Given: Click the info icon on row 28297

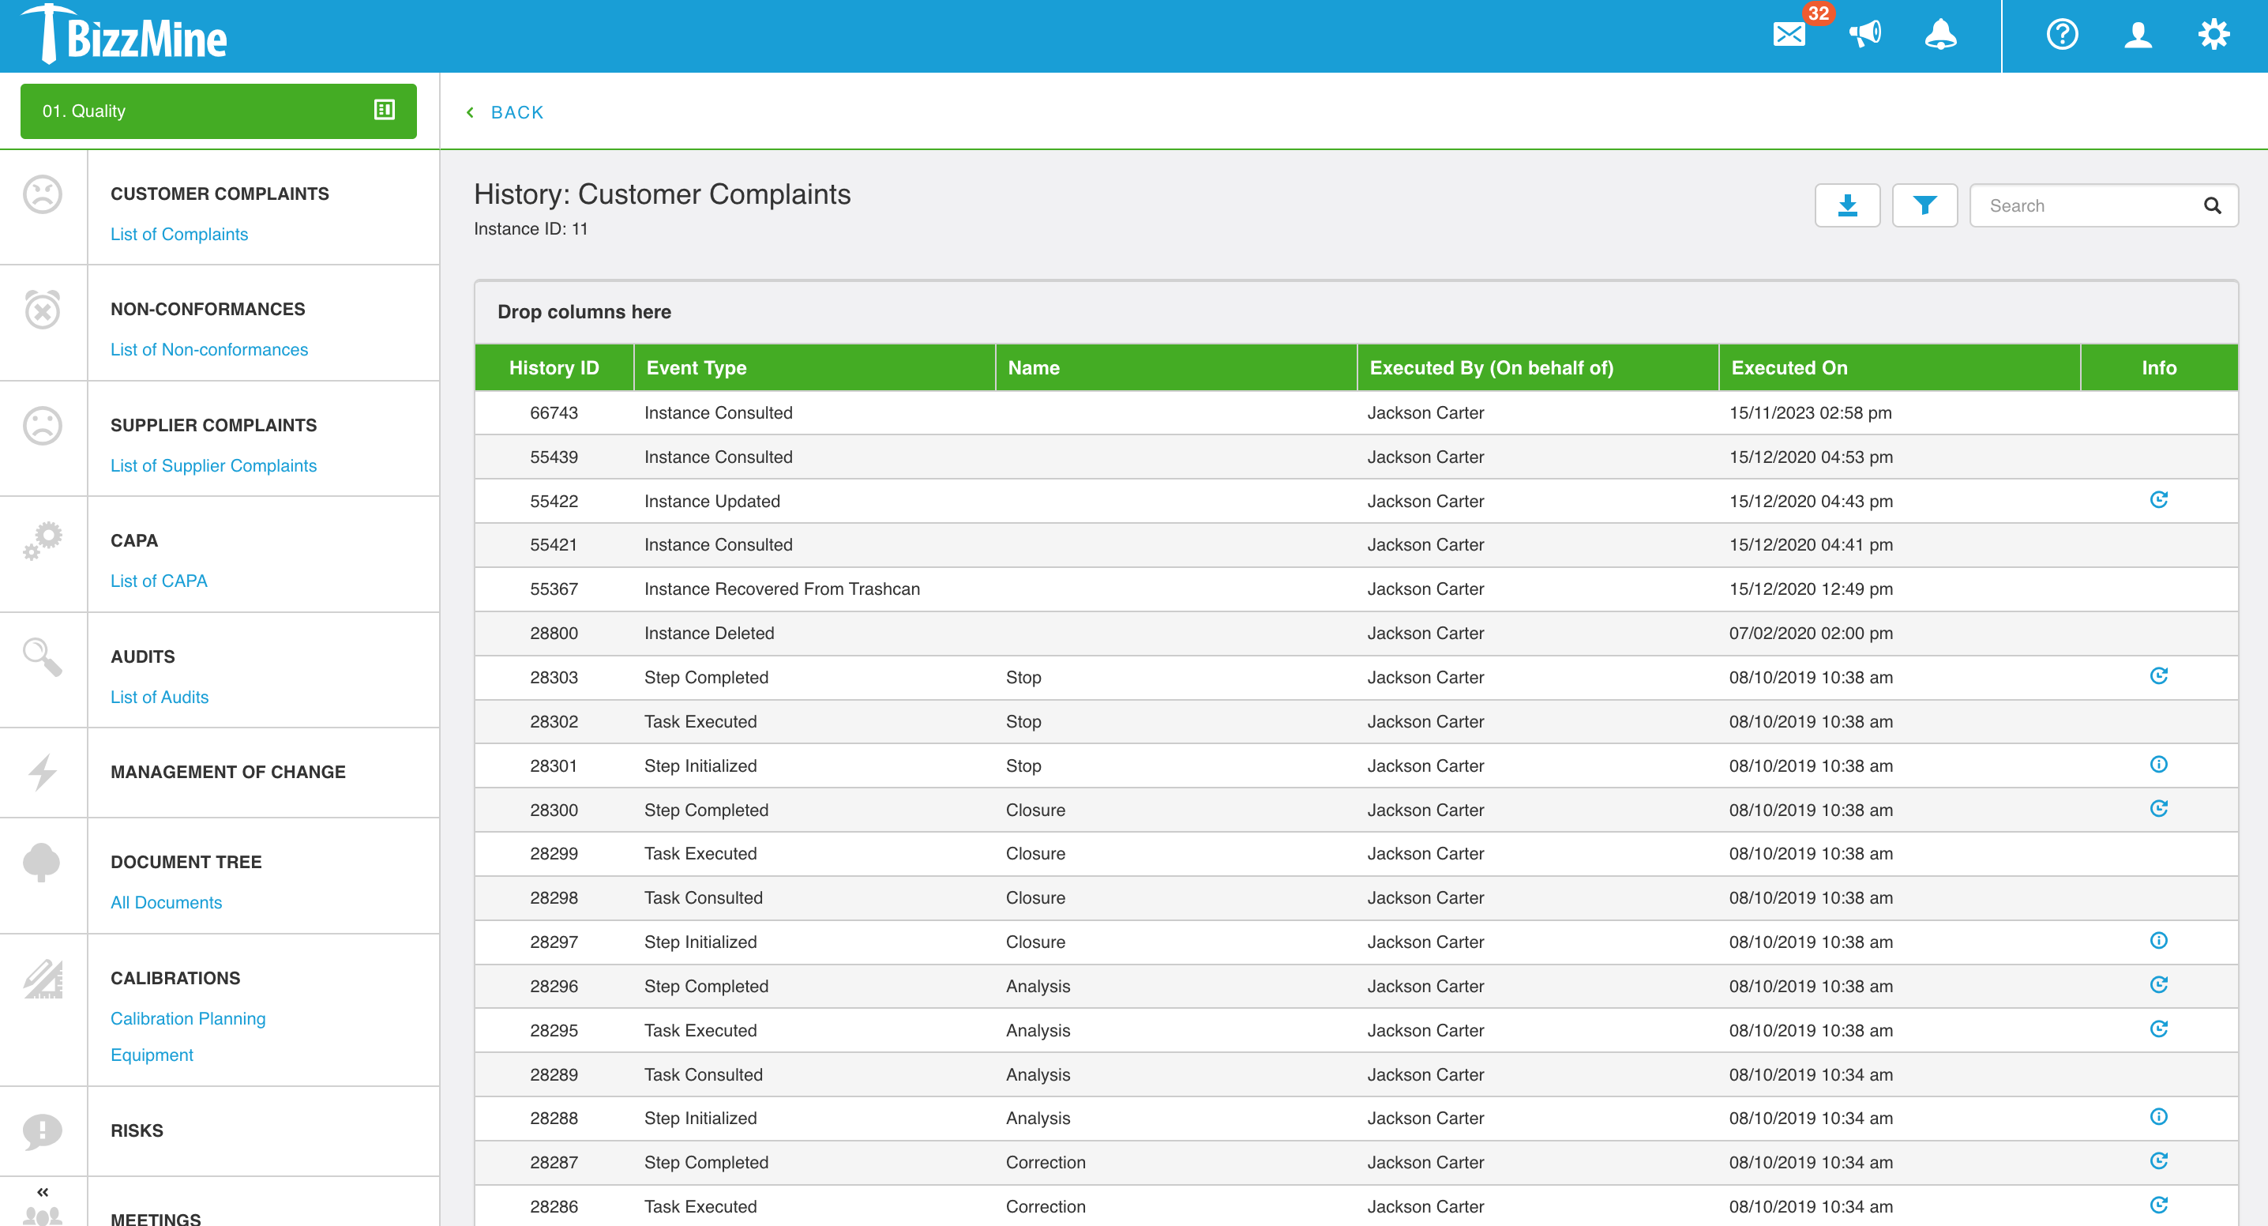Looking at the screenshot, I should point(2158,942).
